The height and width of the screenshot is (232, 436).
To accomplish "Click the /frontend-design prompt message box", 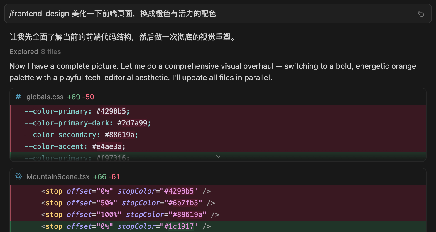I will (x=205, y=14).
